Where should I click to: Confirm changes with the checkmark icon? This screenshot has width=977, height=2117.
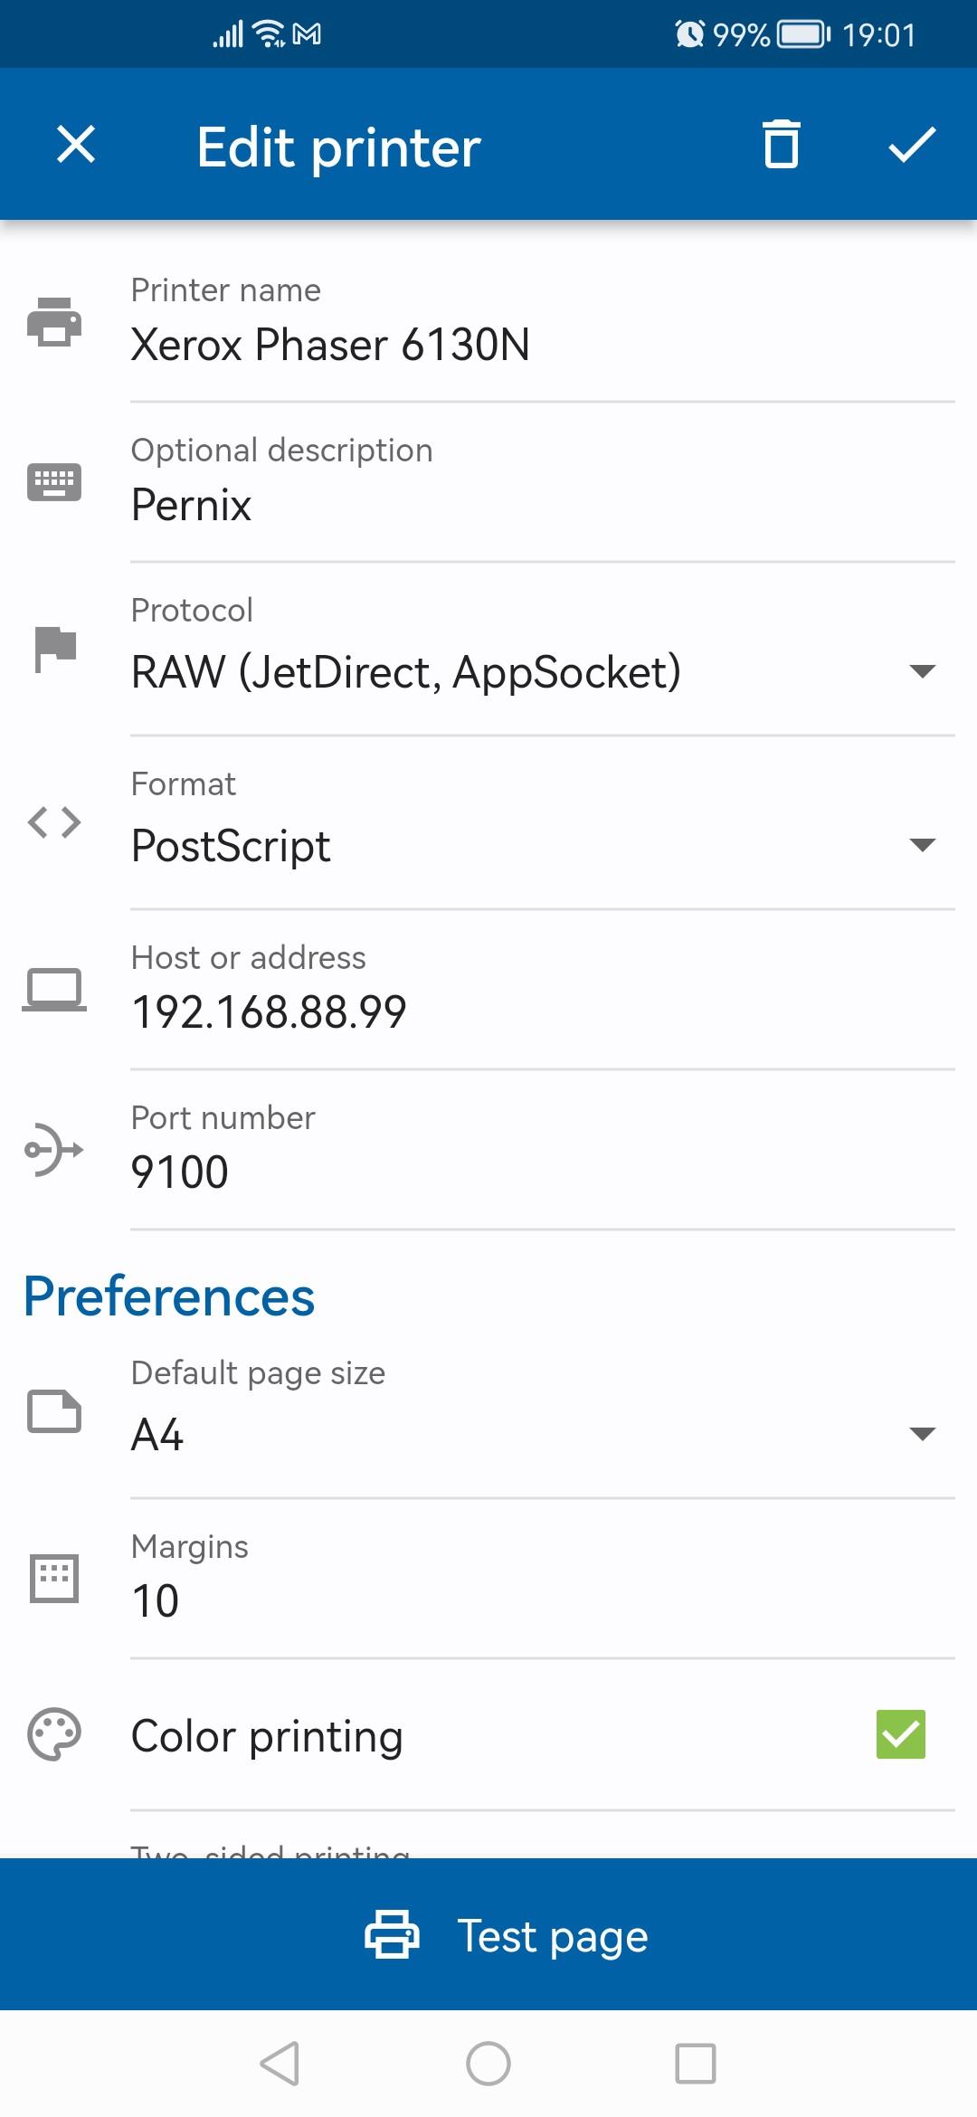click(912, 145)
